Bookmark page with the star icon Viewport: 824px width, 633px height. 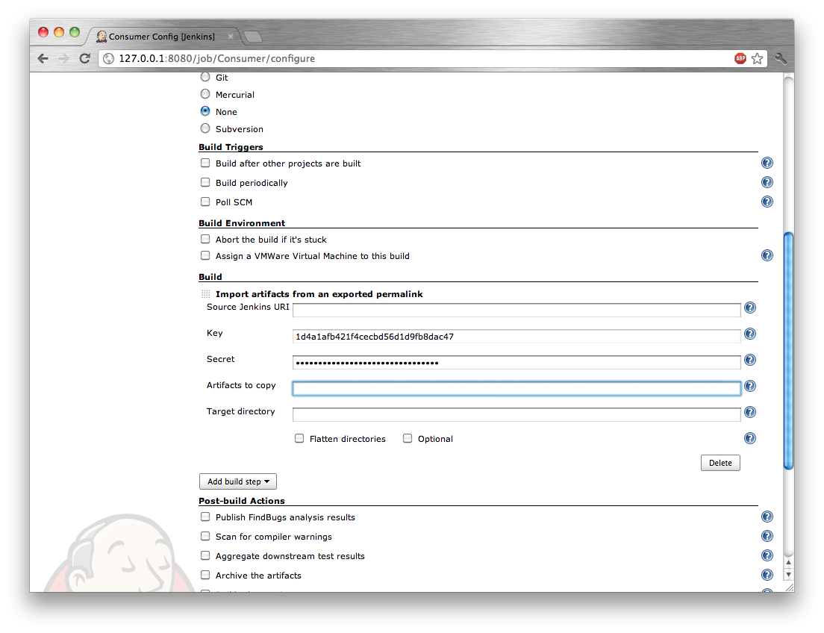[758, 58]
